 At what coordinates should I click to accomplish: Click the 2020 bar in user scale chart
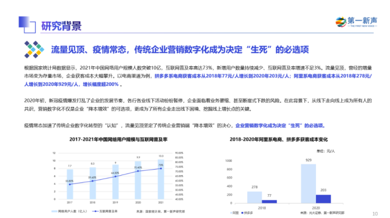(138, 180)
